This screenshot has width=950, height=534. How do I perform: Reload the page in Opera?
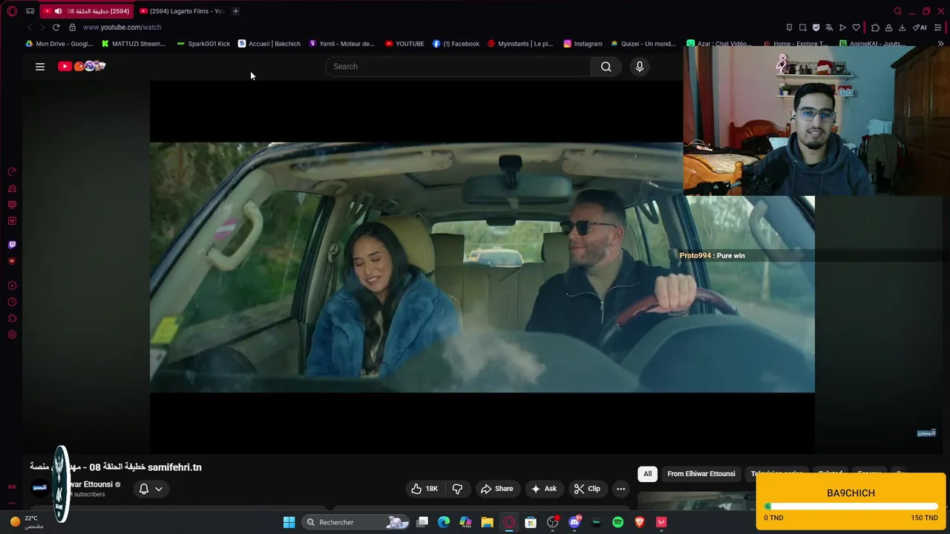(x=56, y=27)
